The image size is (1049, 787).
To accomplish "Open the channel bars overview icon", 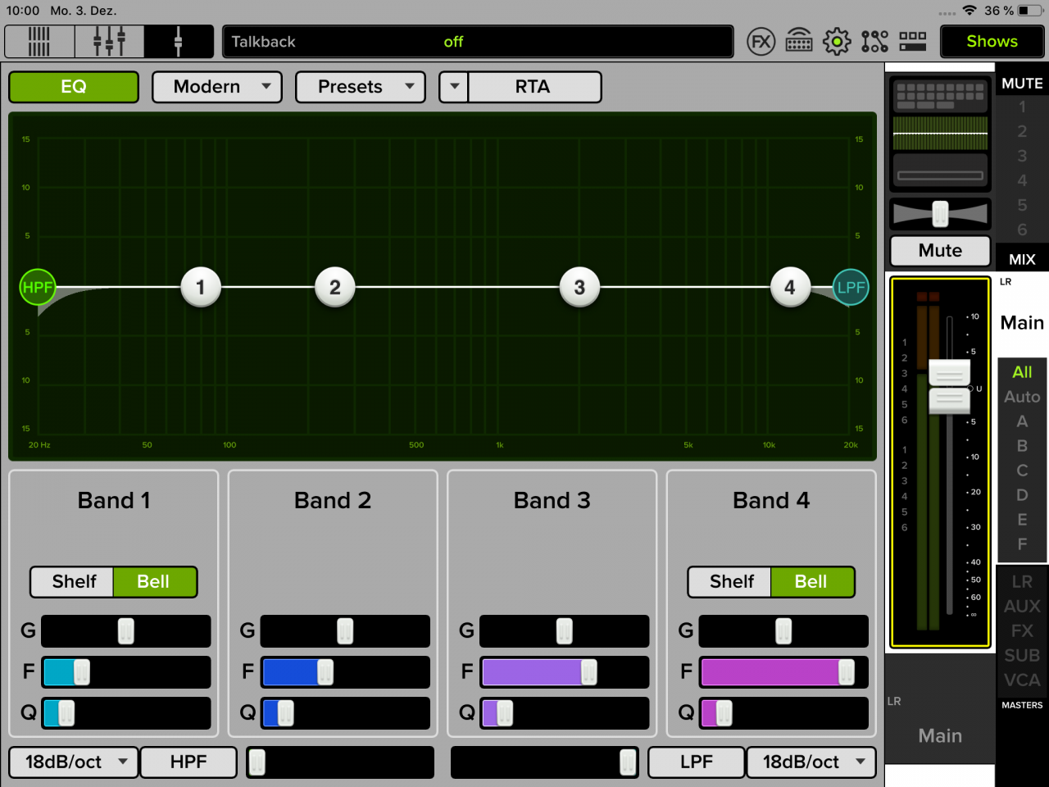I will click(x=39, y=42).
